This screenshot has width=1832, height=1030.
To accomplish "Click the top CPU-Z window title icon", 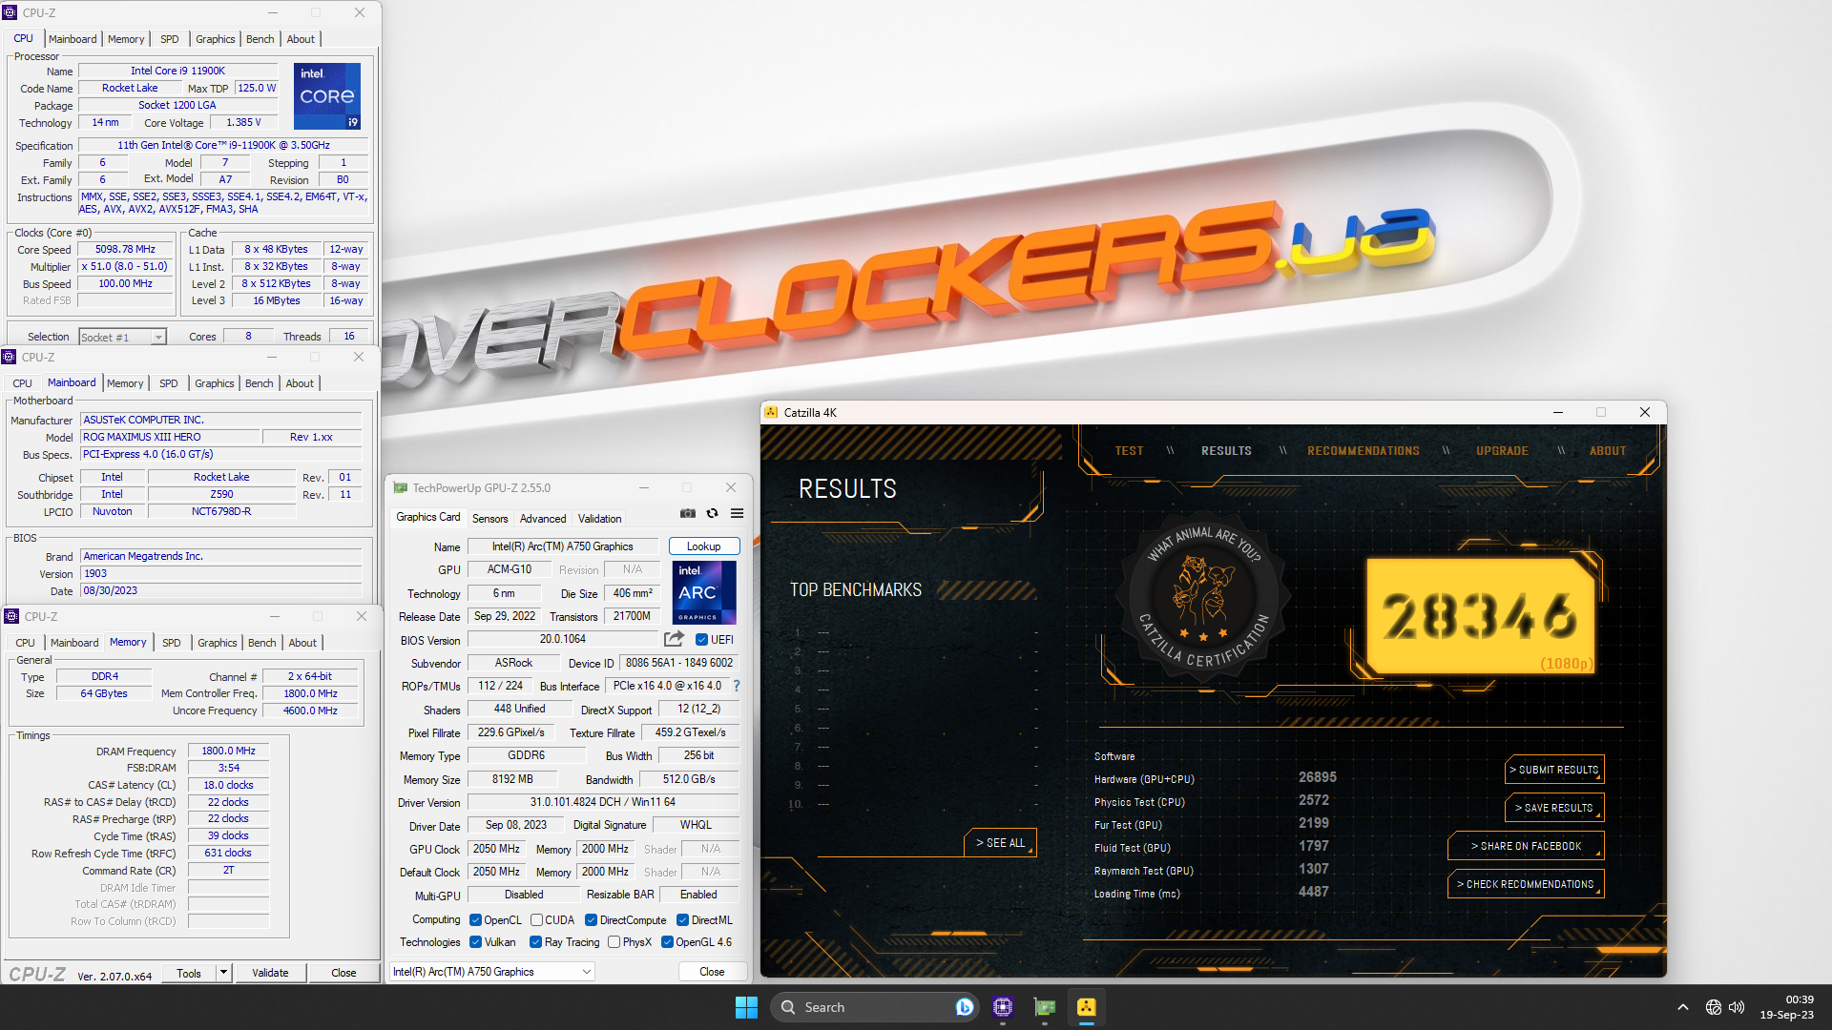I will [x=10, y=12].
